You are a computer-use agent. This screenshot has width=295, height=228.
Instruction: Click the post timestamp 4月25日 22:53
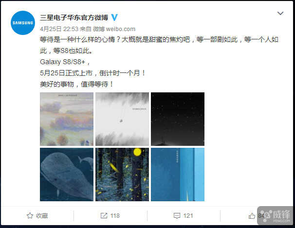(x=59, y=29)
